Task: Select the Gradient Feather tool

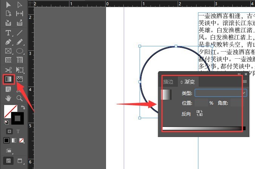Action: 20,79
